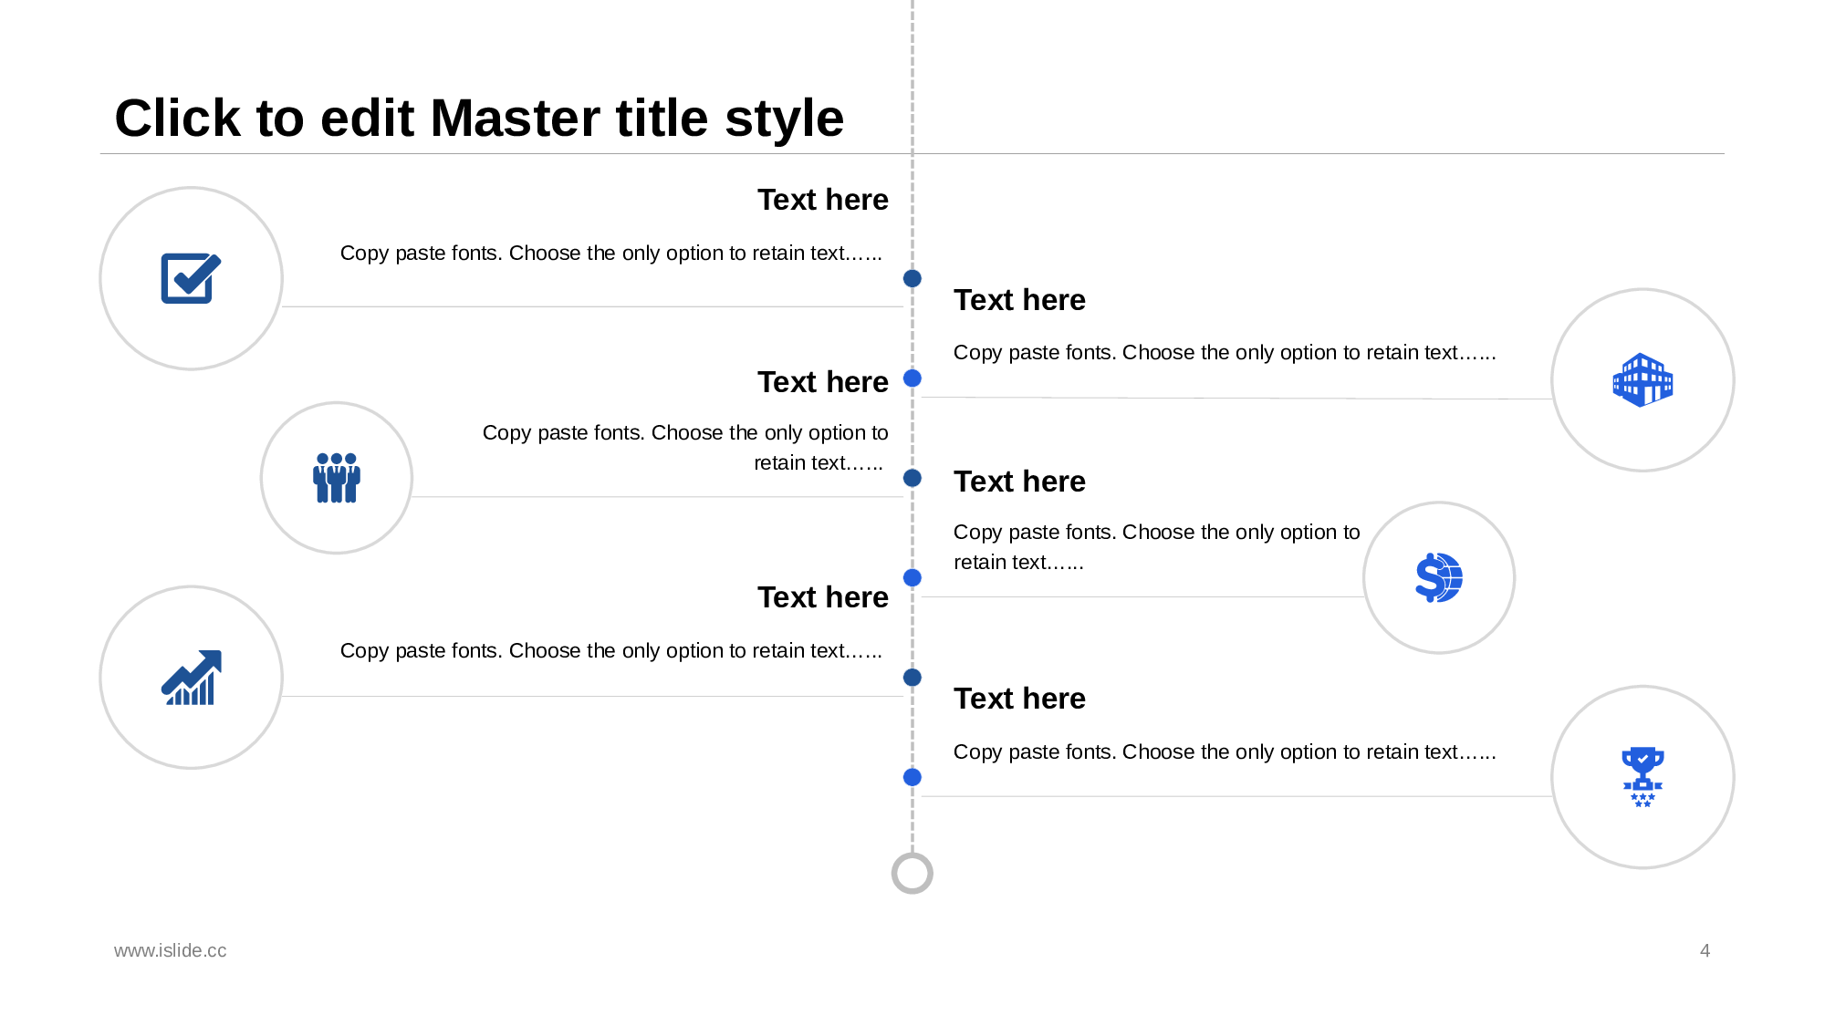
Task: Select the two-line description beside the dollar icon
Action: (1156, 547)
